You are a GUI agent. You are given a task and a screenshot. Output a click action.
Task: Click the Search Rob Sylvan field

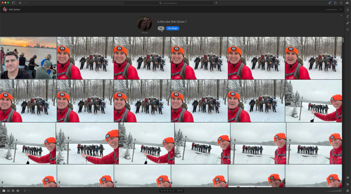(x=168, y=3)
